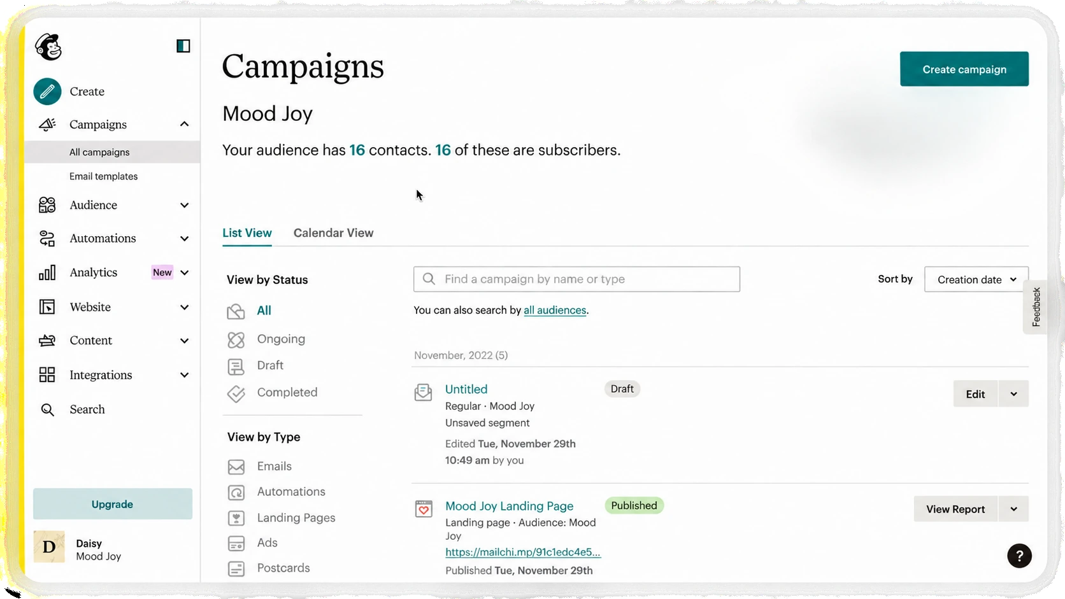The image size is (1065, 599).
Task: Click the Audience people icon
Action: tap(47, 205)
